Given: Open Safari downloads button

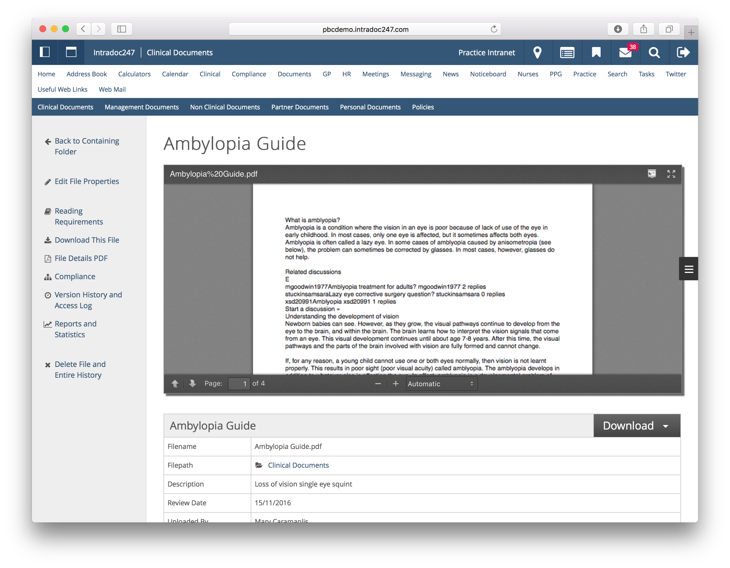Looking at the screenshot, I should click(x=618, y=29).
